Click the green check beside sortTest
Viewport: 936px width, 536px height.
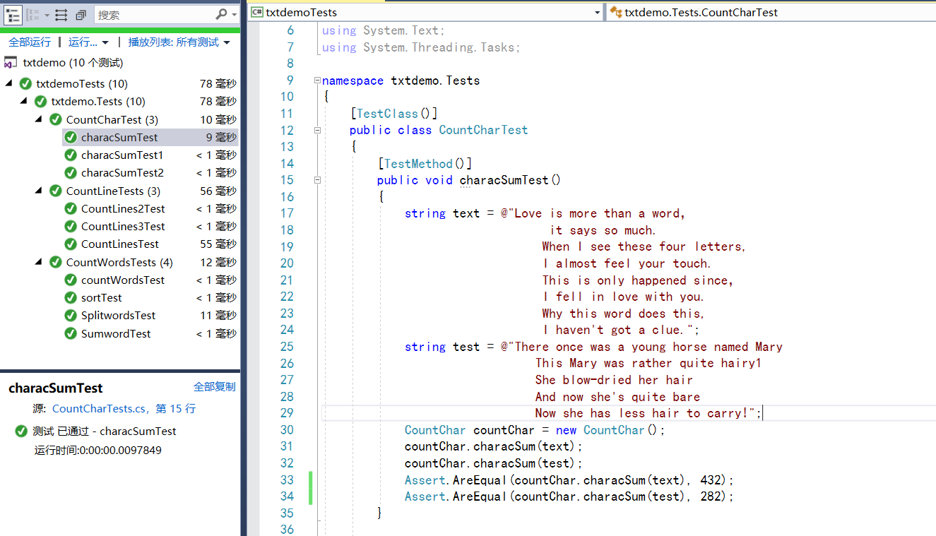[x=71, y=298]
